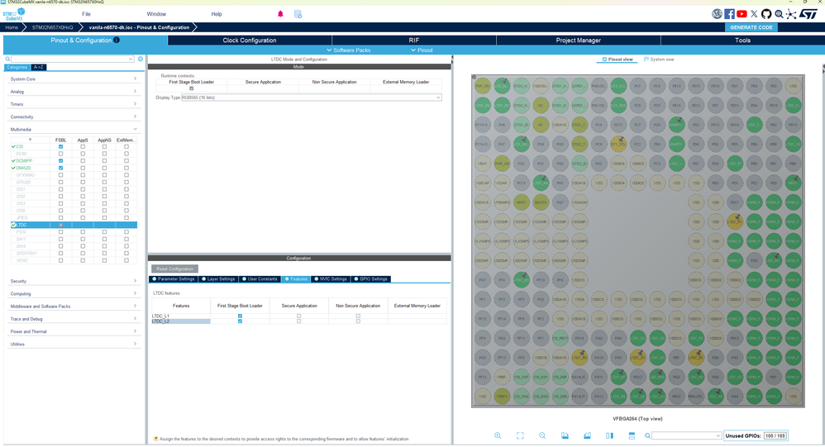This screenshot has width=825, height=447.
Task: Open the Display Type dropdown
Action: tap(312, 97)
